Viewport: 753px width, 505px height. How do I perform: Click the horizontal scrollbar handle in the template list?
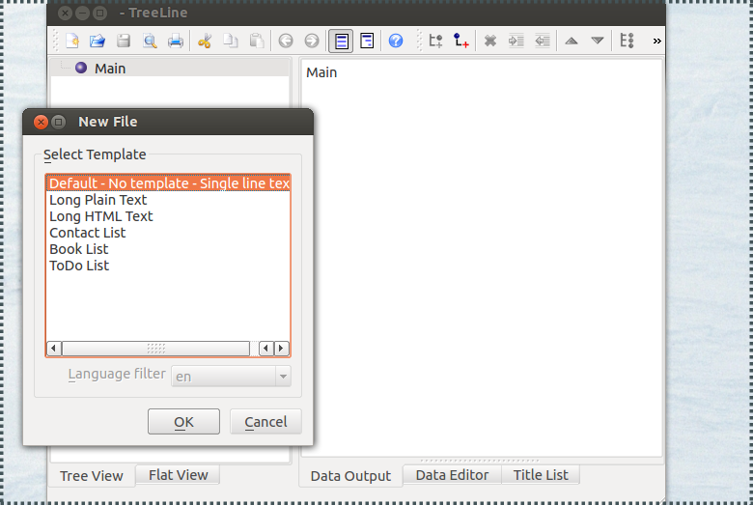click(x=156, y=348)
